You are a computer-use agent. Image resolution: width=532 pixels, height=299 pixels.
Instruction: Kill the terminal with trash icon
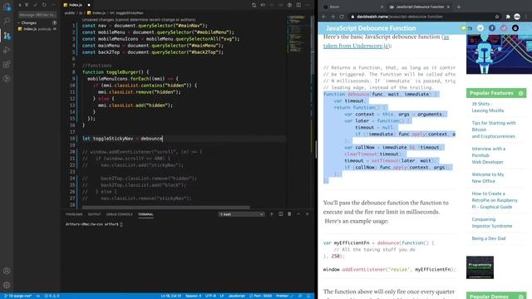(289, 214)
